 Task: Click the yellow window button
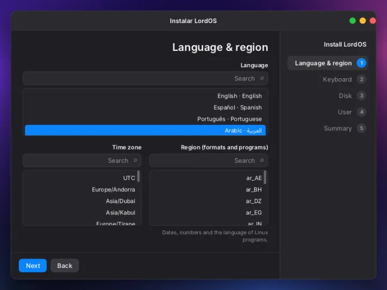[363, 21]
